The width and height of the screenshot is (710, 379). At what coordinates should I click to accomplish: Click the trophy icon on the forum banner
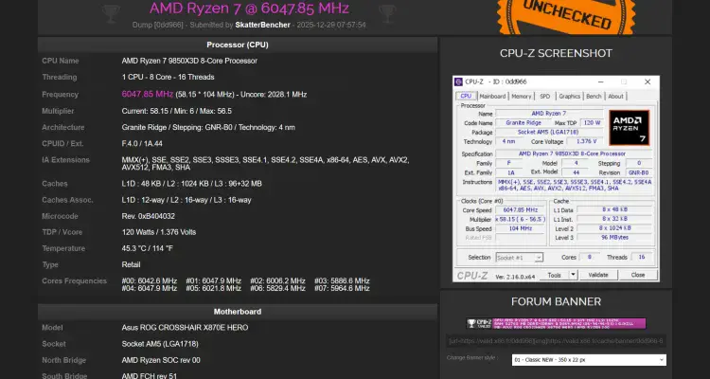coord(471,323)
